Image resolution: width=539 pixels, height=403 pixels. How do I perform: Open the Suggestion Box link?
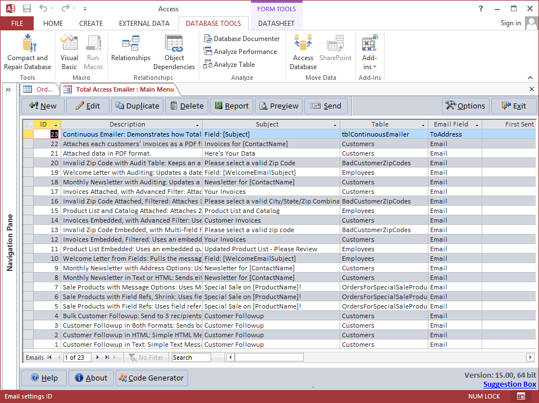click(x=509, y=384)
